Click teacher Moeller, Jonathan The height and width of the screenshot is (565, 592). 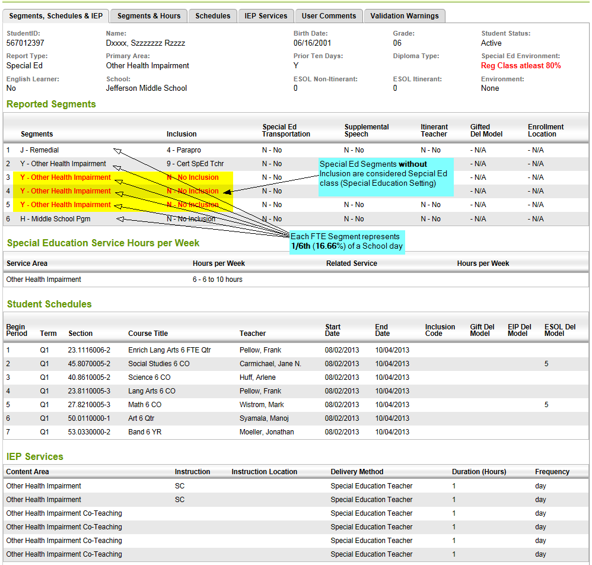point(266,431)
